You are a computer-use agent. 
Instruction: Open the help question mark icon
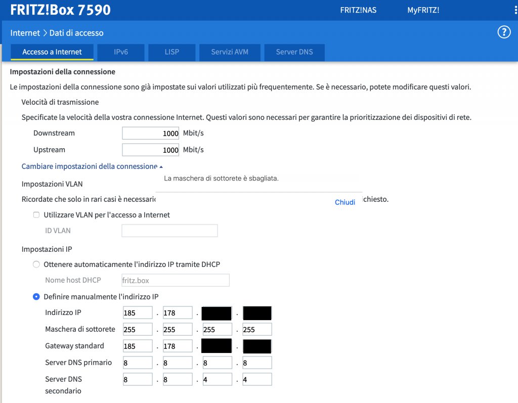(x=504, y=32)
